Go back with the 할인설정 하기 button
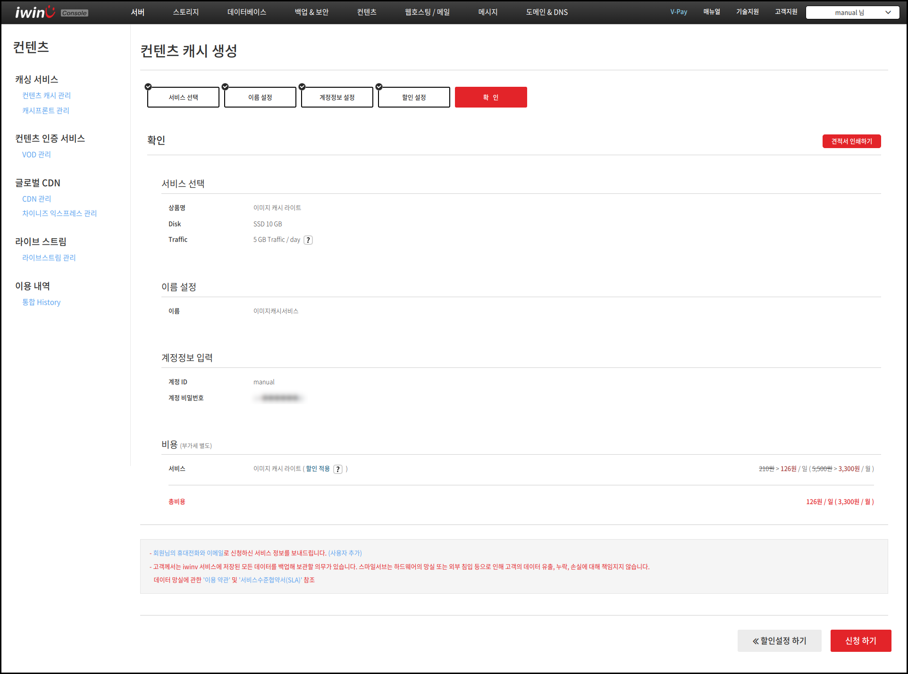The image size is (908, 674). [779, 641]
